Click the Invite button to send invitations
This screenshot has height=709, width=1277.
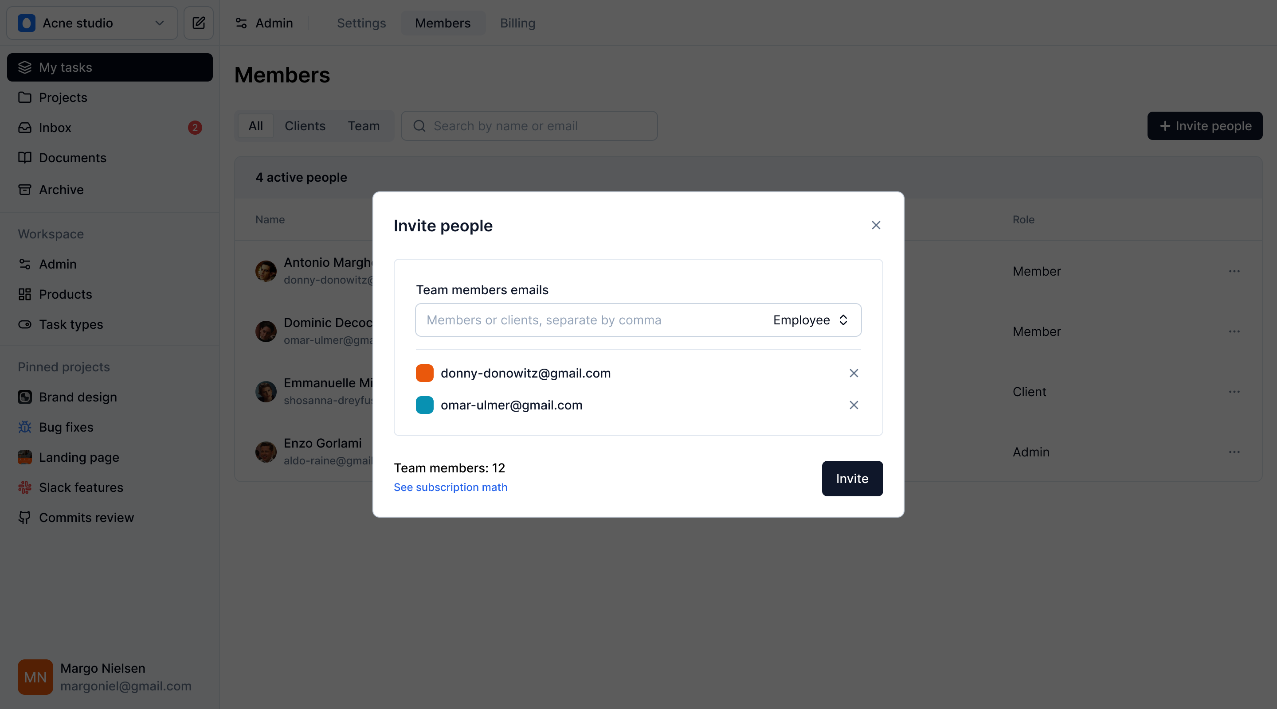tap(852, 479)
